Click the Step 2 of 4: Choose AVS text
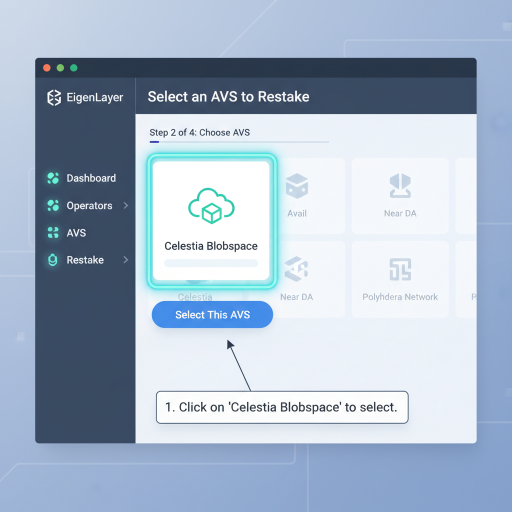This screenshot has width=512, height=512. point(199,132)
